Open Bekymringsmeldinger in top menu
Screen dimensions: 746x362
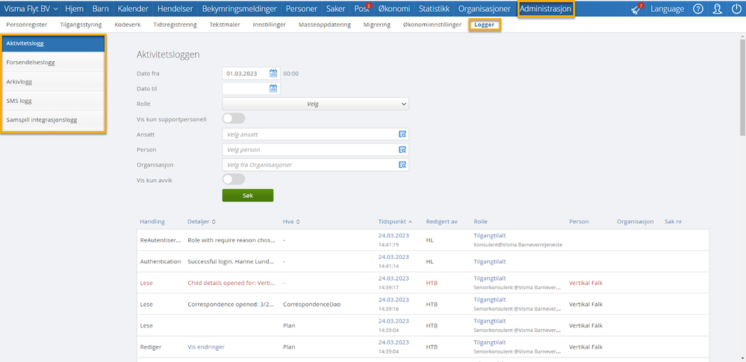click(x=240, y=9)
